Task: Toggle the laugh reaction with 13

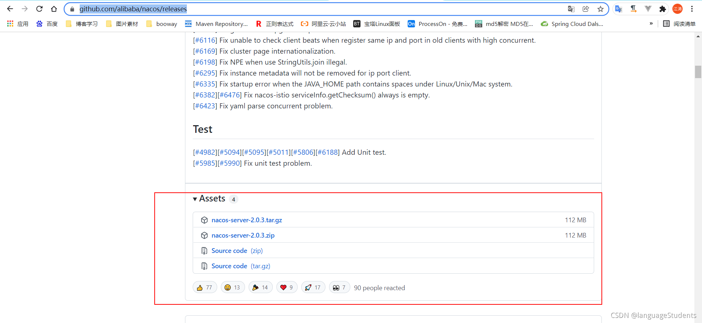Action: [x=233, y=288]
